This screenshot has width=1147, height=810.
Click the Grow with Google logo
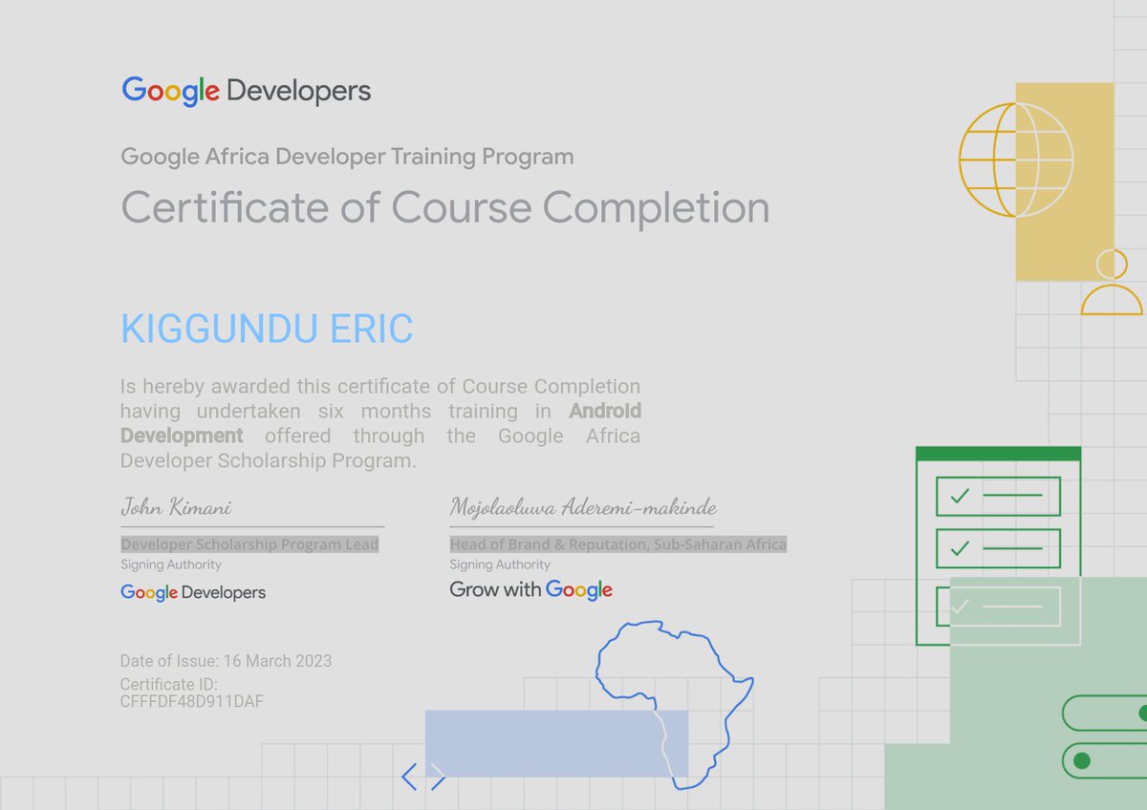click(531, 590)
